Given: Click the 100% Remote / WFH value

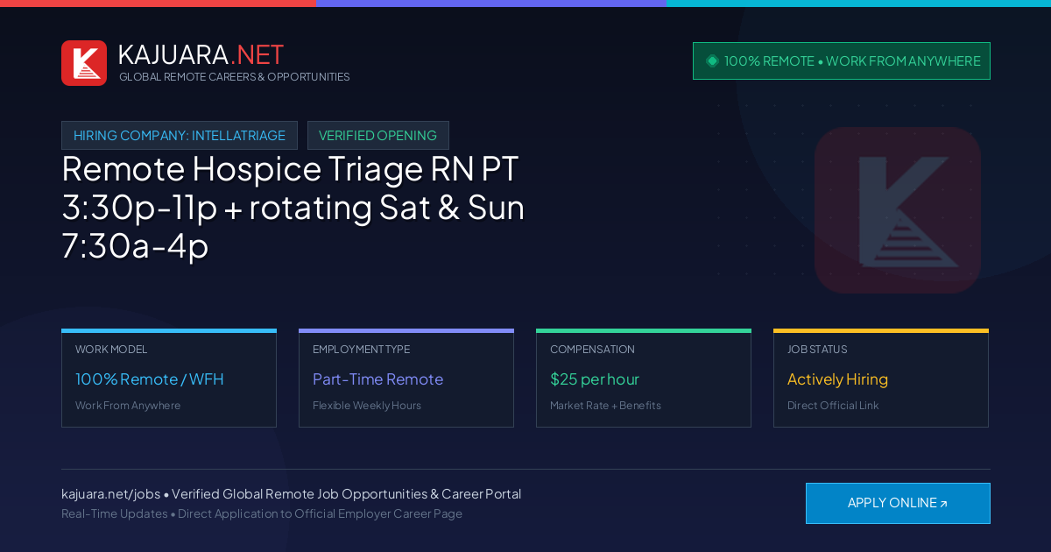Looking at the screenshot, I should point(150,379).
